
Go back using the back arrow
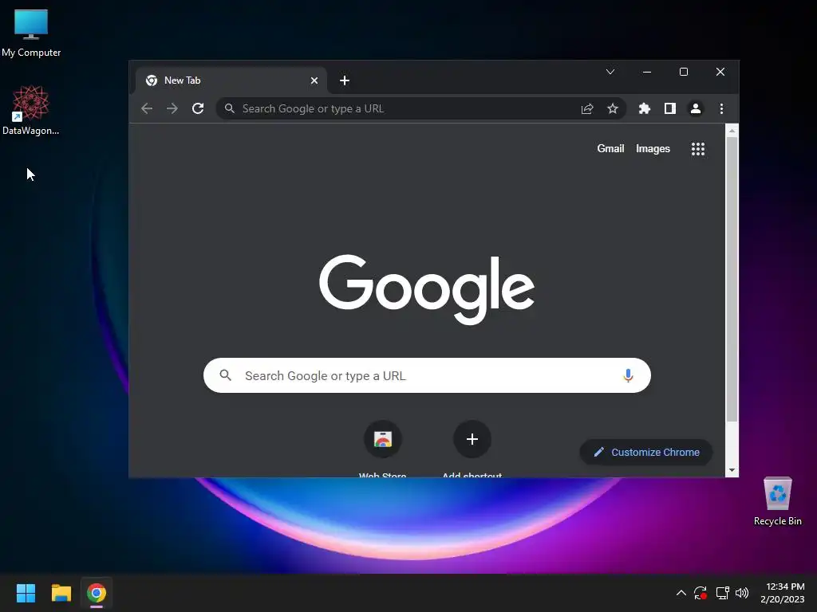(147, 108)
